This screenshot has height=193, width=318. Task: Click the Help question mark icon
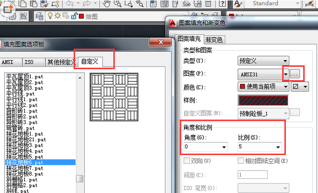point(222,3)
